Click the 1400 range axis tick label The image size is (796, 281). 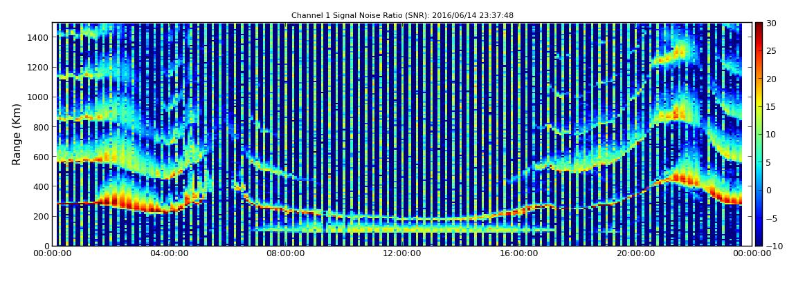tap(39, 37)
